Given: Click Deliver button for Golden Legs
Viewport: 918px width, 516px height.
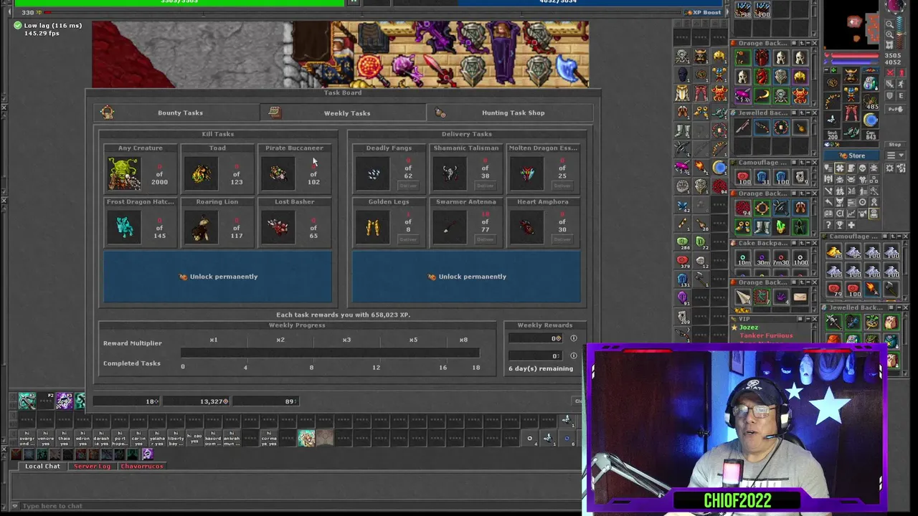Looking at the screenshot, I should click(408, 239).
